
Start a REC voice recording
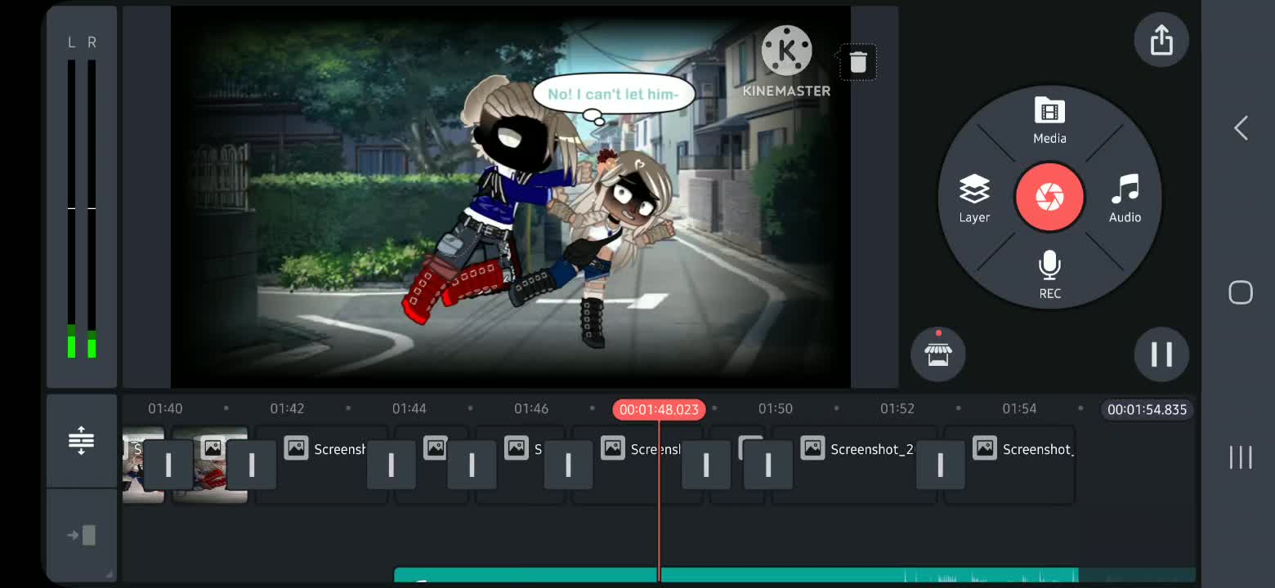[1049, 275]
